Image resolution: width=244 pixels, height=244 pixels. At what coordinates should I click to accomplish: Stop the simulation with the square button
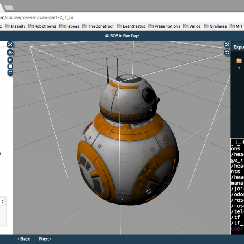pyautogui.click(x=10, y=66)
